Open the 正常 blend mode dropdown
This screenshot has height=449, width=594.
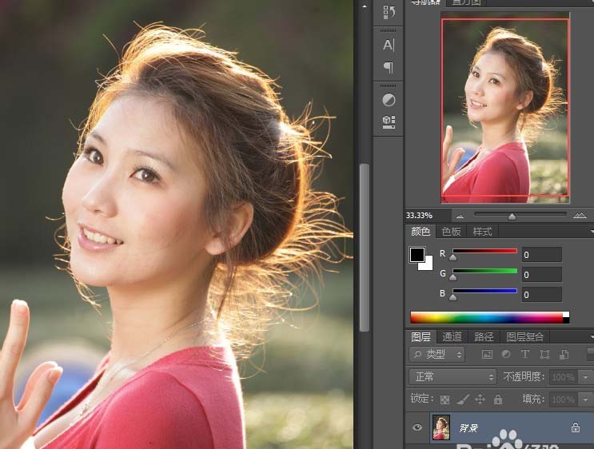[453, 376]
